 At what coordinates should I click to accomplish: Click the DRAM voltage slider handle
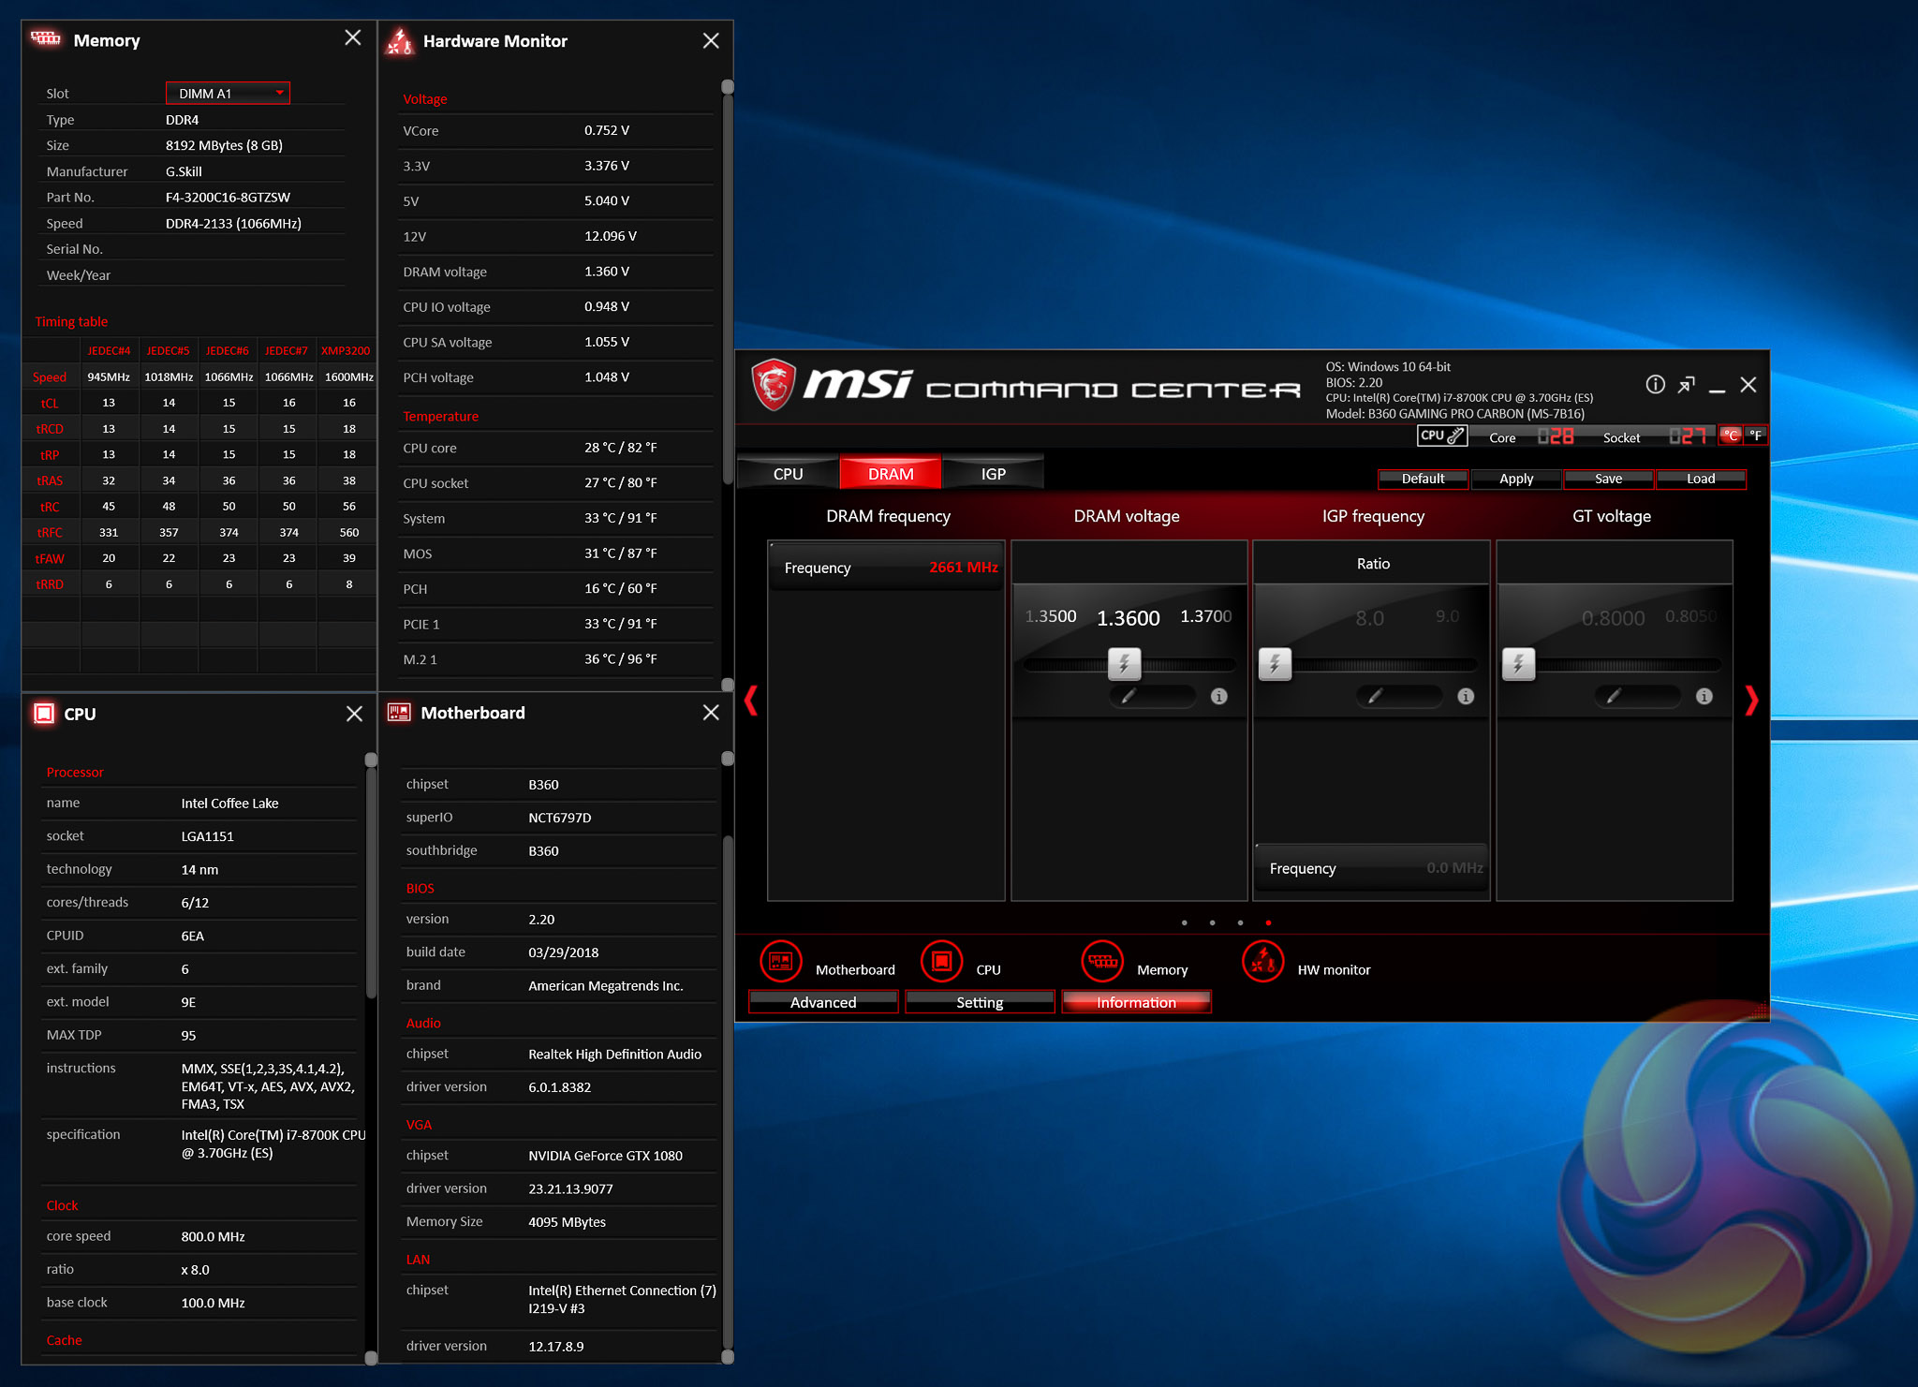pyautogui.click(x=1124, y=665)
